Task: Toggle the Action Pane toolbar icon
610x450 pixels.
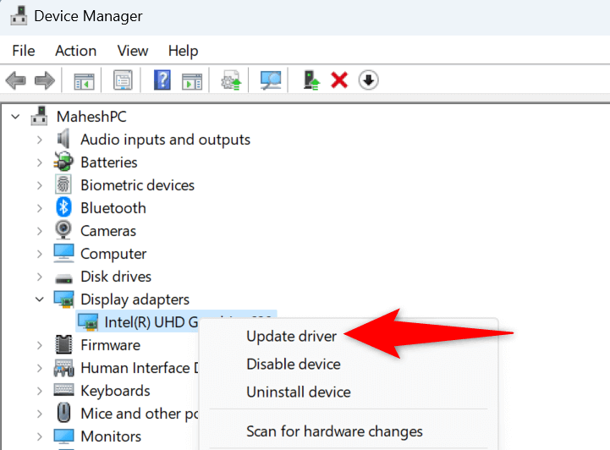Action: coord(192,81)
